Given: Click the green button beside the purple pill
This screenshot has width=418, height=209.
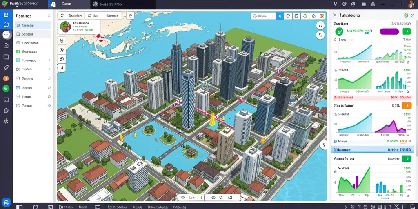Looking at the screenshot, I should coord(407,31).
